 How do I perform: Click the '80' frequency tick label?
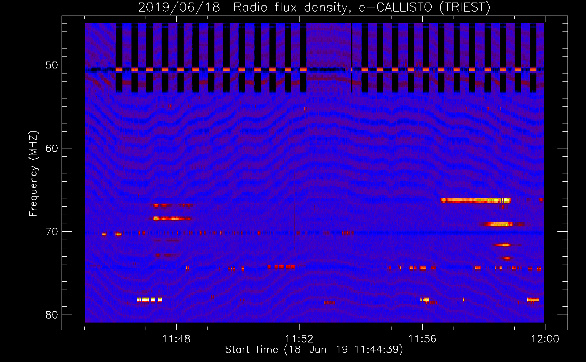(x=52, y=315)
